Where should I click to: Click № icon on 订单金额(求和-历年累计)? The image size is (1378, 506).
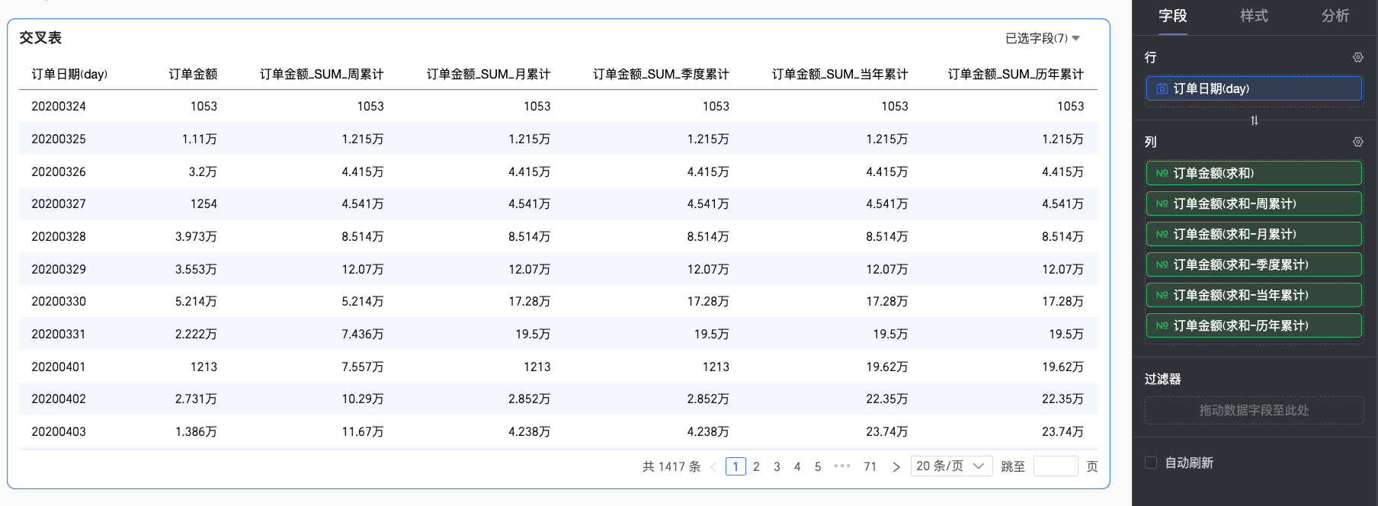click(x=1162, y=326)
